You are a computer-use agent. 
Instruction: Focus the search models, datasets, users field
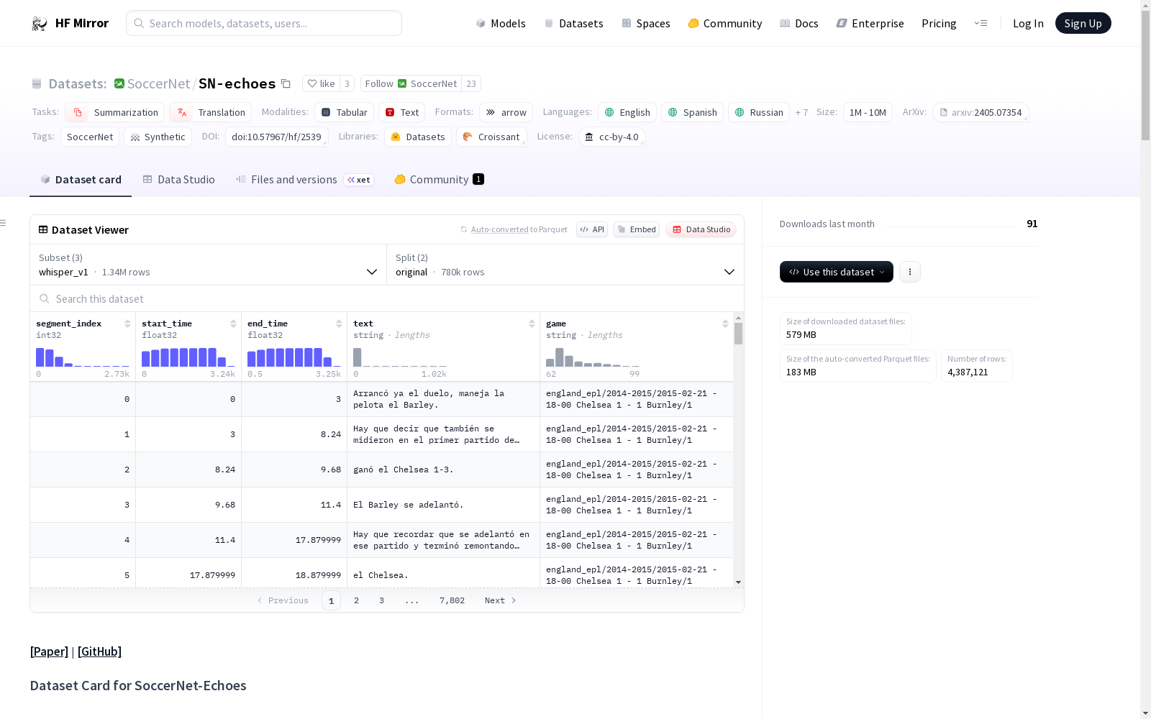(264, 23)
